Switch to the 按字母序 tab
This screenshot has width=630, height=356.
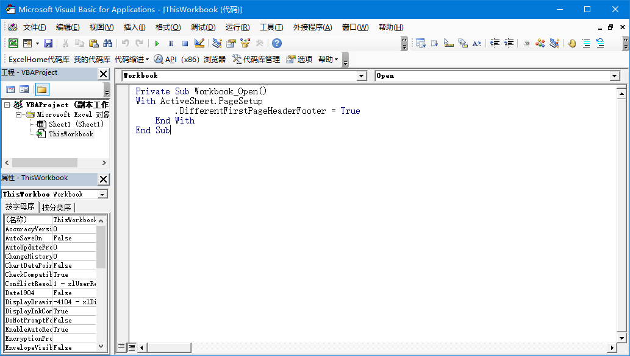20,207
